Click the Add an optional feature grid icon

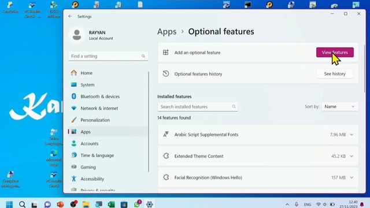[x=166, y=53]
